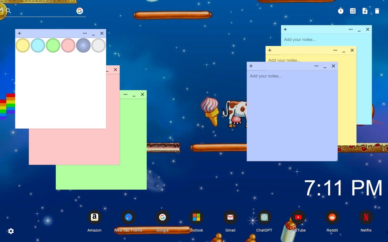Screen dimensions: 388x242
Task: Click the magnifier search icon
Action: (8, 11)
